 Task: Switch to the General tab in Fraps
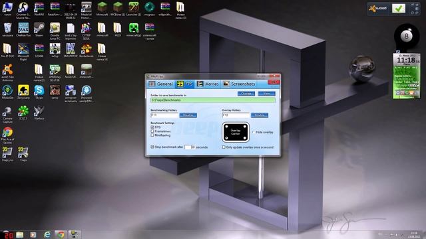tap(161, 84)
